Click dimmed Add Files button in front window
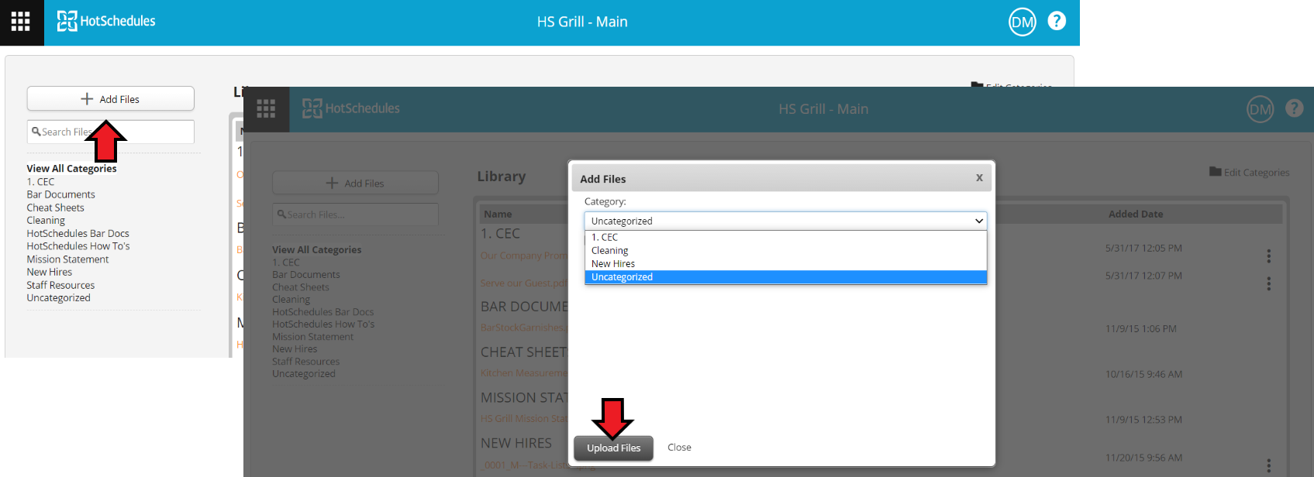This screenshot has width=1314, height=477. (355, 183)
